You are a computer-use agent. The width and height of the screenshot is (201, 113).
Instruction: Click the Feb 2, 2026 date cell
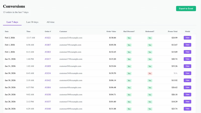(x=10, y=38)
